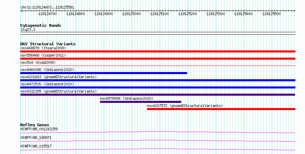This screenshot has width=305, height=154.
Task: Open the nsv556466 (Cooper2011) label
Action: coord(43,55)
